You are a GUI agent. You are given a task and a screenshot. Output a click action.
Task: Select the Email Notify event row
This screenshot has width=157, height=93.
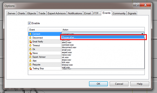[45, 41]
